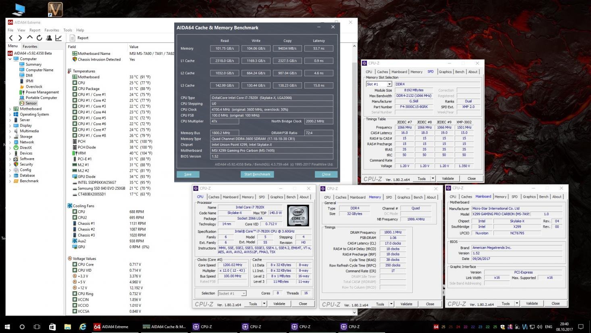Viewport: 591px width, 333px height.
Task: Open Tools dropdown arrow in CPU-Z SPD window
Action: 433,178
